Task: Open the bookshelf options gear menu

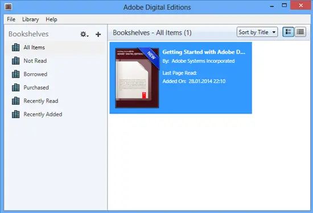Action: (84, 34)
